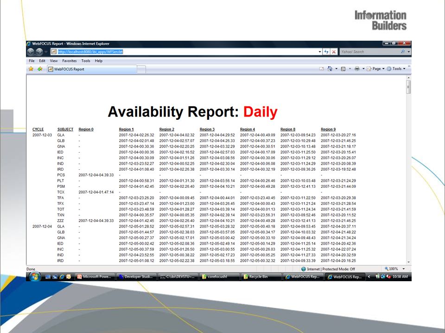Click the 100% zoom level button
The height and width of the screenshot is (333, 445).
391,269
